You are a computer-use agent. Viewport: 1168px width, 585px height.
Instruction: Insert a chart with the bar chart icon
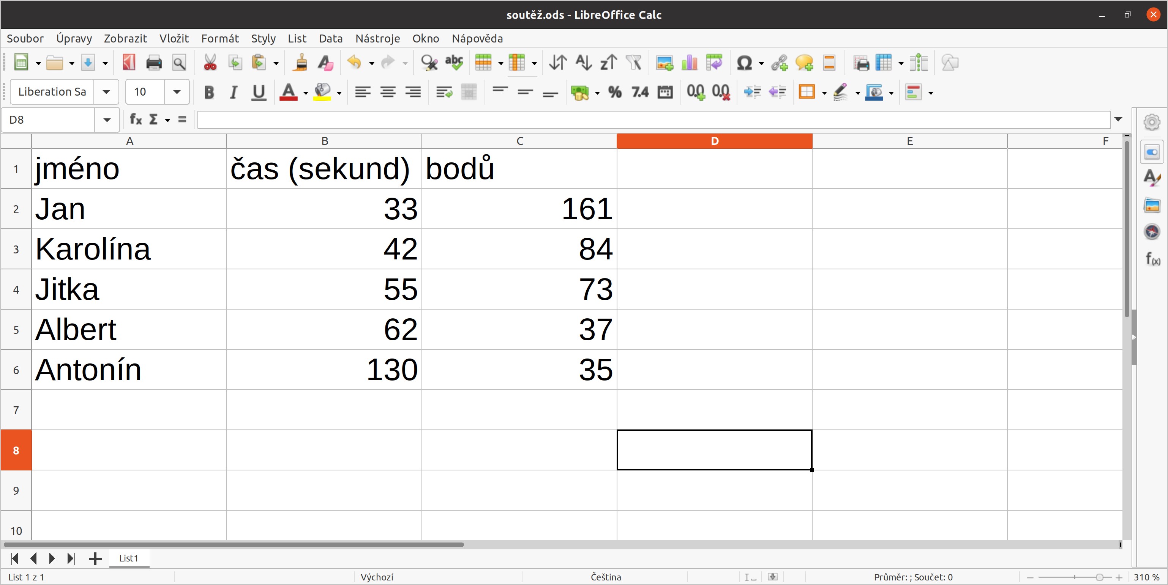pyautogui.click(x=689, y=63)
